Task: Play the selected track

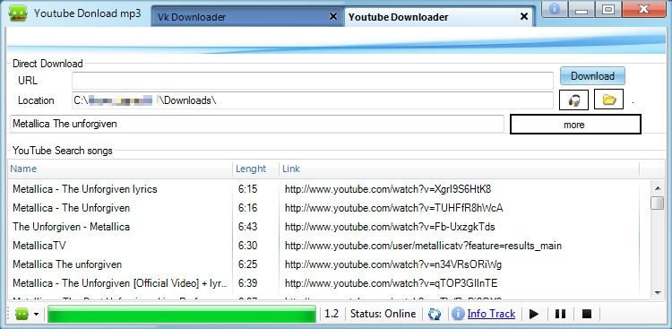Action: pos(534,314)
